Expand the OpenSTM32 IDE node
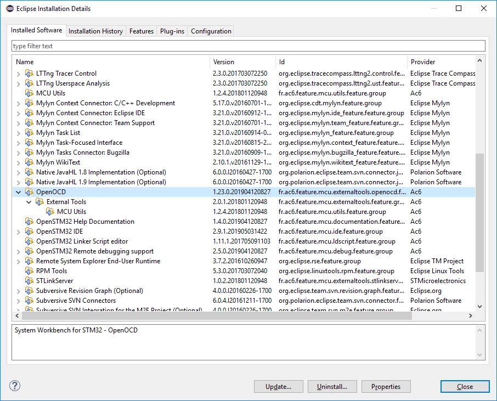Image resolution: width=497 pixels, height=401 pixels. tap(19, 232)
